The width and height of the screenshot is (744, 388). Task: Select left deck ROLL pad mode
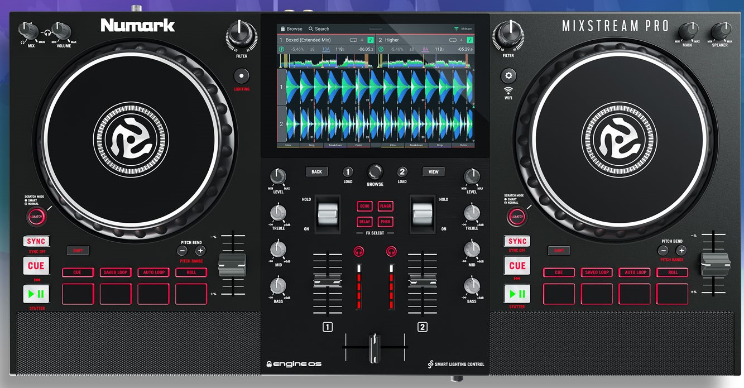tap(191, 272)
